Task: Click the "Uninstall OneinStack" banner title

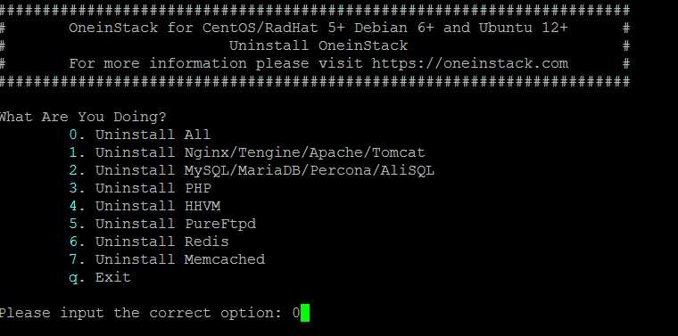Action: [318, 45]
